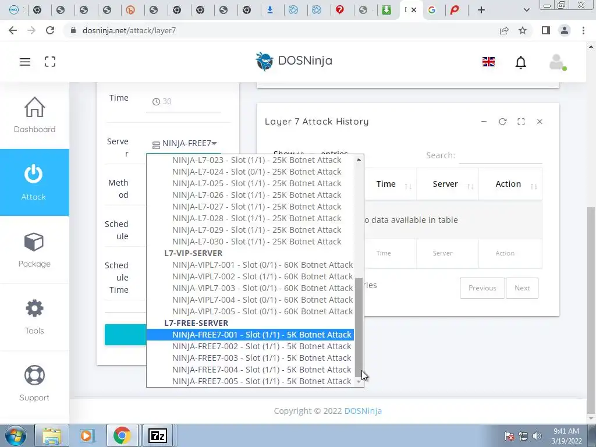Switch to the red question mark tab
The height and width of the screenshot is (447, 596).
point(340,10)
